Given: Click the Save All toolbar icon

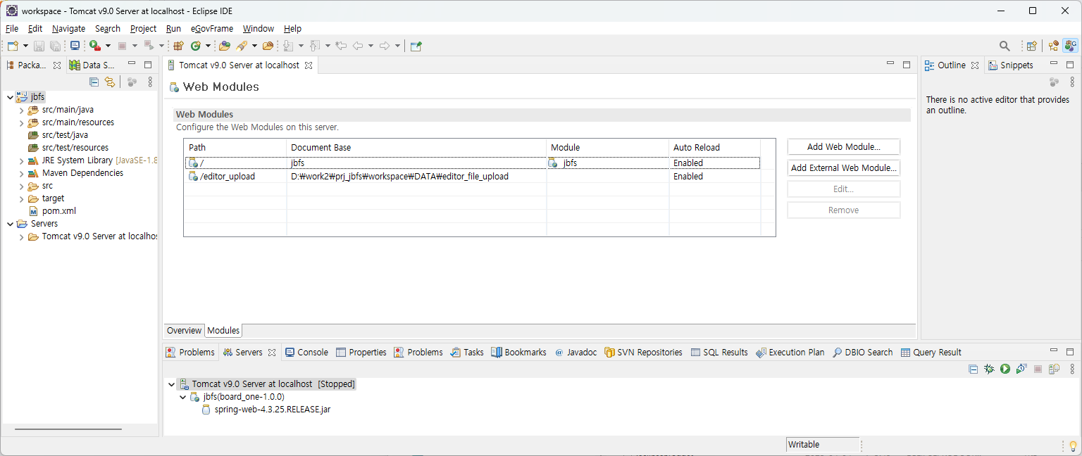Looking at the screenshot, I should tap(55, 46).
